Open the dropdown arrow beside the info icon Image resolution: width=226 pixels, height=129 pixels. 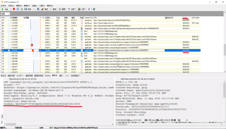tap(91, 9)
